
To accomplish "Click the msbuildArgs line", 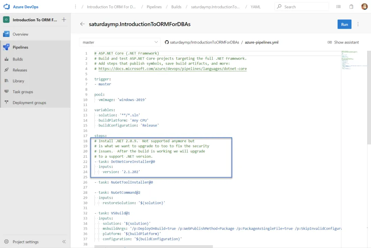I will coord(222,228).
